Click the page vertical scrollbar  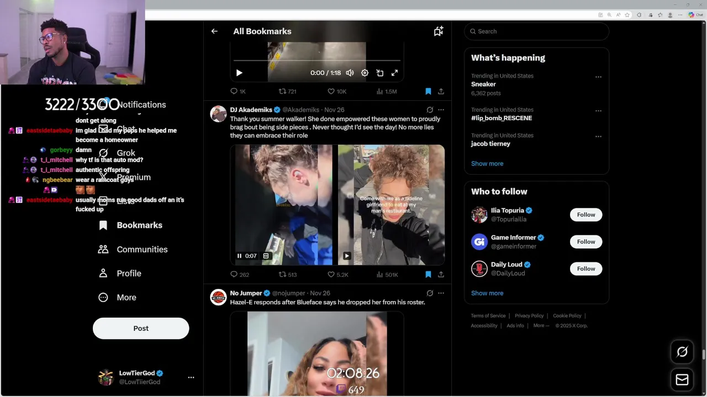click(704, 356)
